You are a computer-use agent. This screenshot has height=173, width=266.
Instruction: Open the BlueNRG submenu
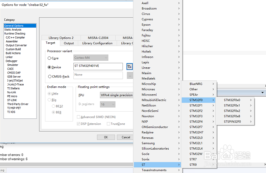coord(199,84)
